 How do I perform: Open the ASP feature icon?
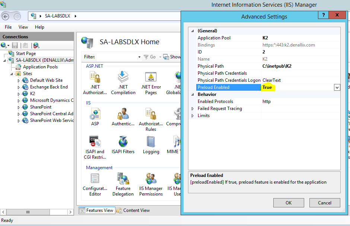[95, 114]
